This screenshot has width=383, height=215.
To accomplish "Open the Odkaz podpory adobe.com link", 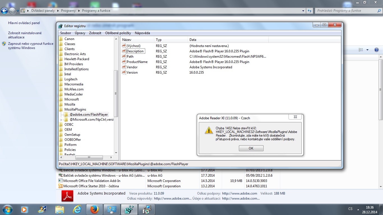I will click(x=239, y=193).
